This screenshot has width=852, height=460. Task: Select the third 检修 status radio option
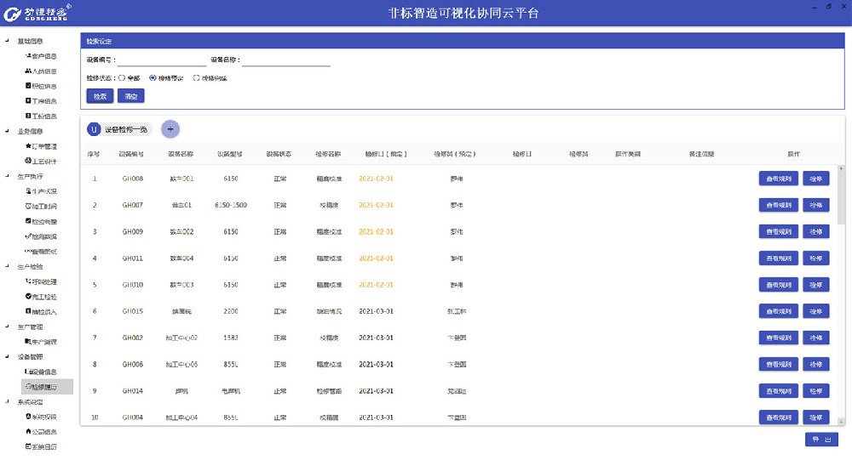196,77
